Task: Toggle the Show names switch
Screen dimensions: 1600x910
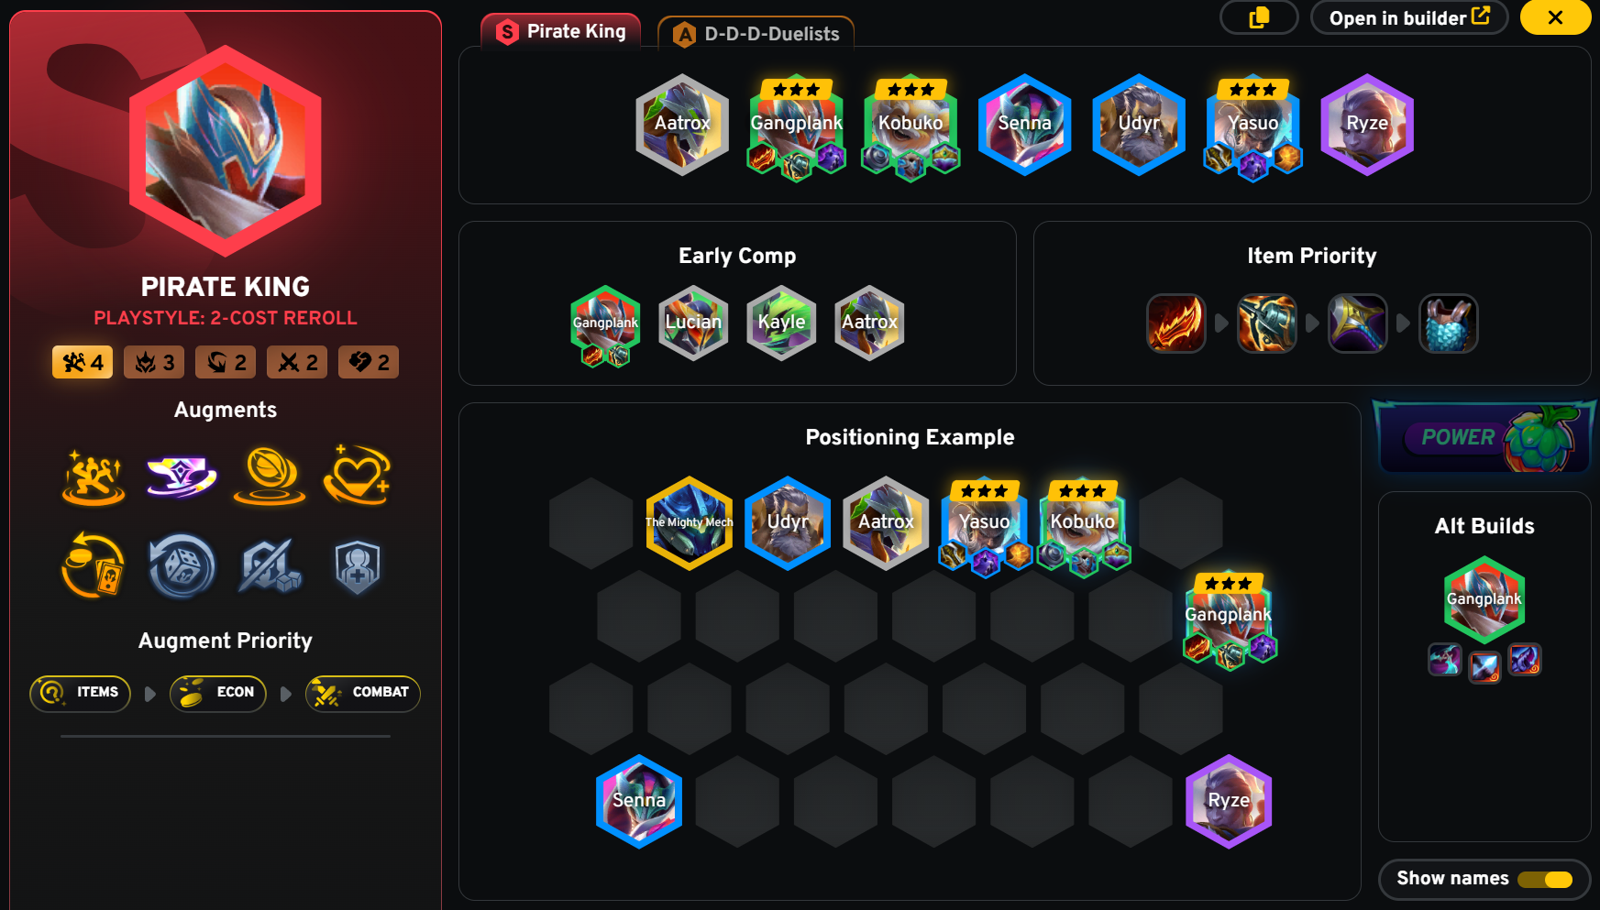Action: 1545,879
